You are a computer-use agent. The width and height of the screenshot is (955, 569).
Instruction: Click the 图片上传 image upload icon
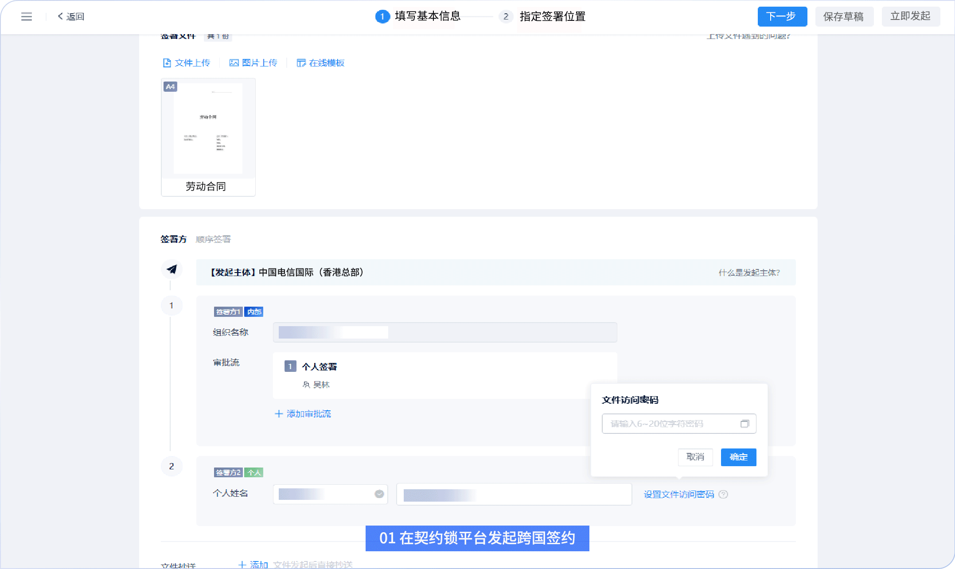coord(234,62)
